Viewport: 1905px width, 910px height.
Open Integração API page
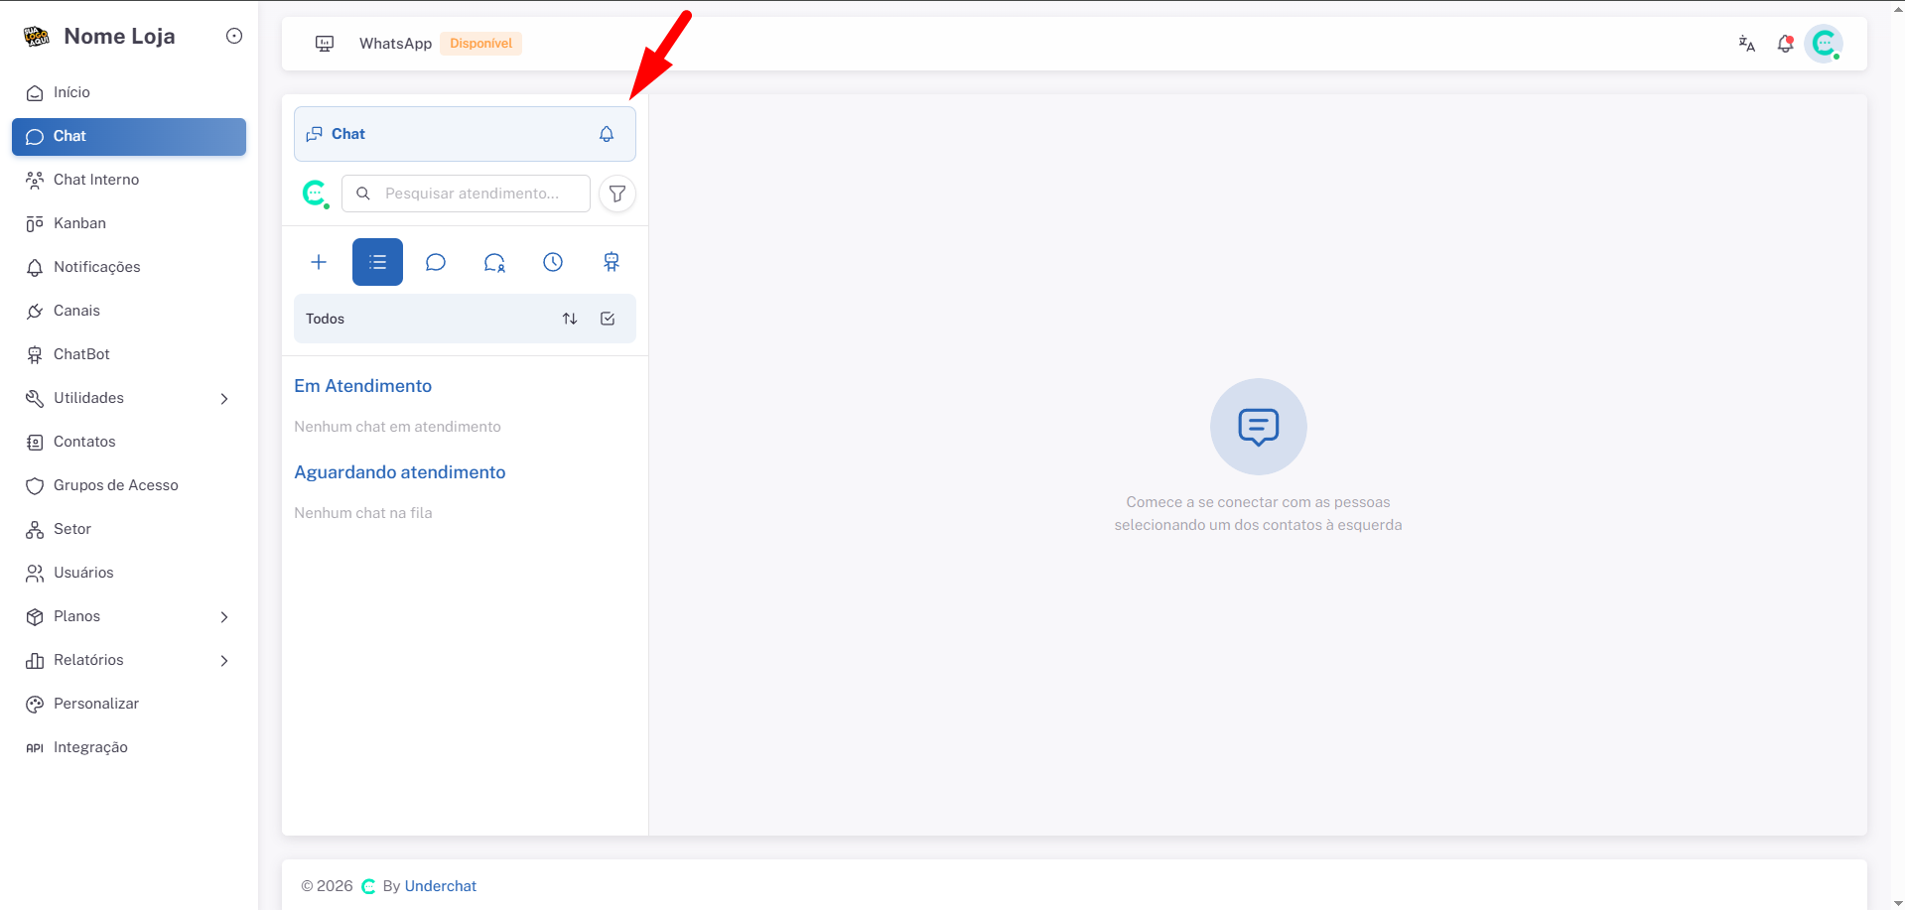click(x=129, y=747)
